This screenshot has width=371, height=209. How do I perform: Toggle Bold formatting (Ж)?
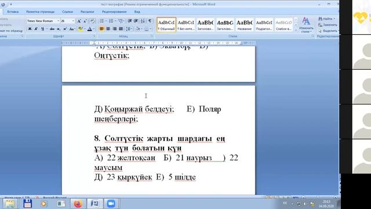pyautogui.click(x=30, y=29)
